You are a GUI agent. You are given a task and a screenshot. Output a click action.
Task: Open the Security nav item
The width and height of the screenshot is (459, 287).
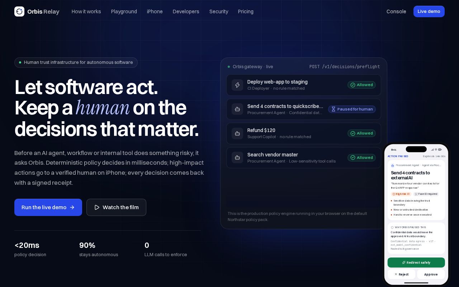[x=219, y=11]
